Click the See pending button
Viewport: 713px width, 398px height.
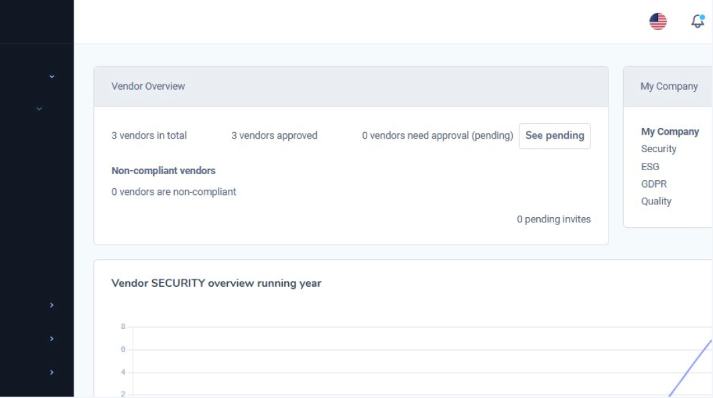click(554, 136)
